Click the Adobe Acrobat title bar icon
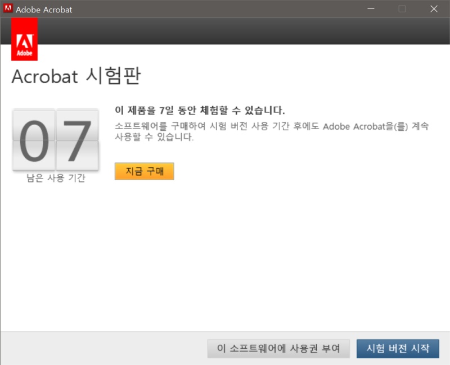Image resolution: width=450 pixels, height=365 pixels. [x=8, y=9]
